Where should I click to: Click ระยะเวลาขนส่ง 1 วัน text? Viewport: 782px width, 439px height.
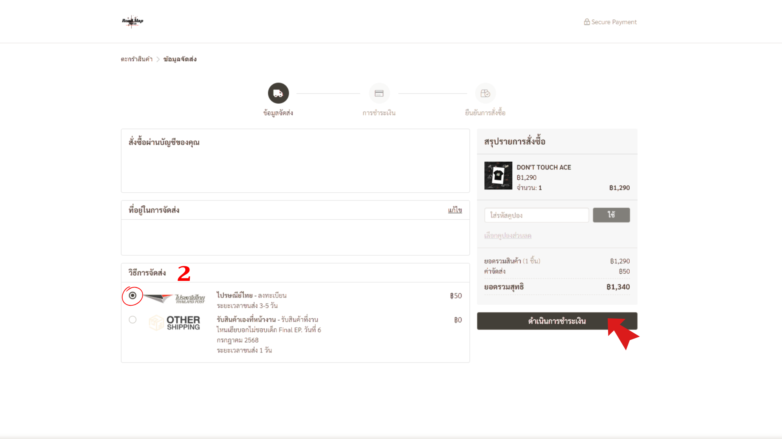[244, 350]
